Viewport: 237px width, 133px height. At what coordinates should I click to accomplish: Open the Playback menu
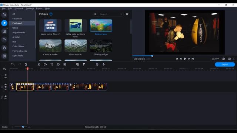pyautogui.click(x=19, y=8)
